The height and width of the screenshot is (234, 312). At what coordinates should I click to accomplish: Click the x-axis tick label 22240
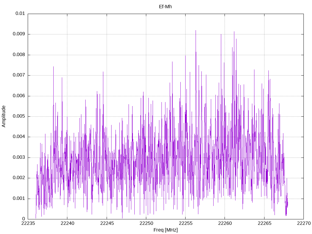(x=67, y=223)
